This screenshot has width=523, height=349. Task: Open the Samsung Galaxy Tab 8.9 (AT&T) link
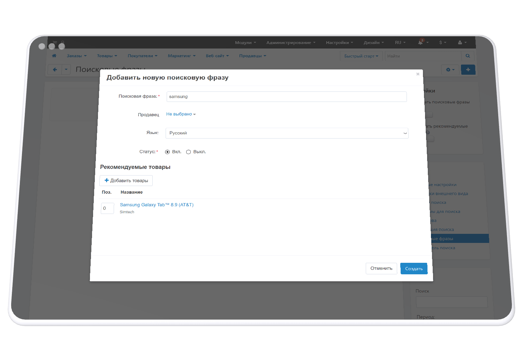(157, 205)
